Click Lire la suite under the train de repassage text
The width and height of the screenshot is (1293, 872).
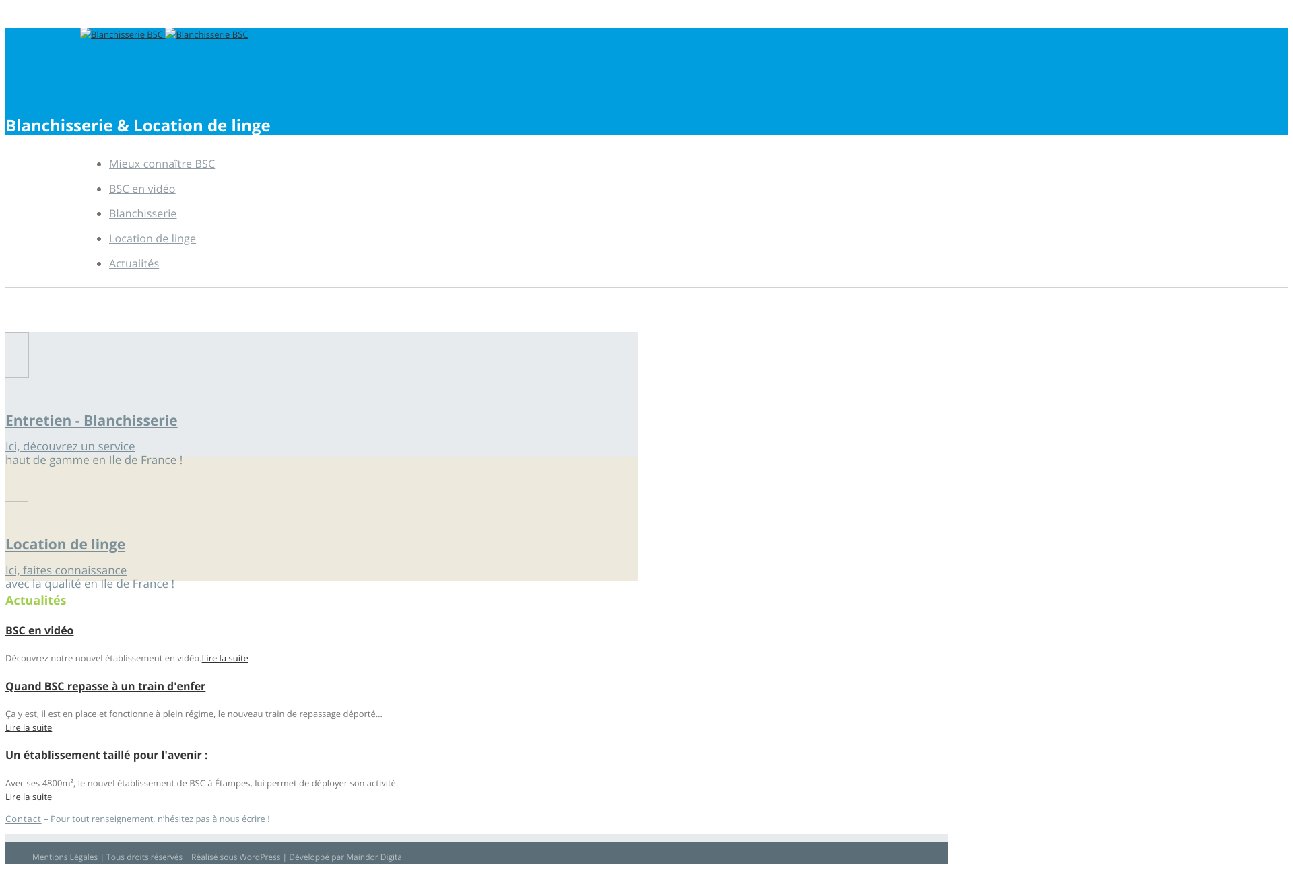click(x=28, y=727)
